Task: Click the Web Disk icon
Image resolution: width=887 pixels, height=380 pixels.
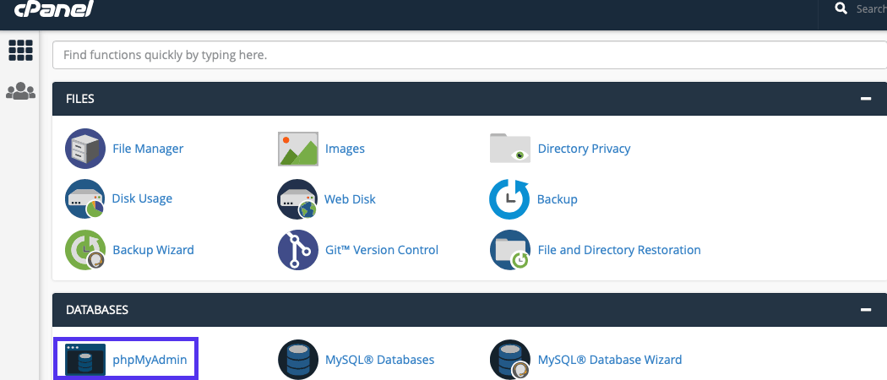Action: click(298, 199)
